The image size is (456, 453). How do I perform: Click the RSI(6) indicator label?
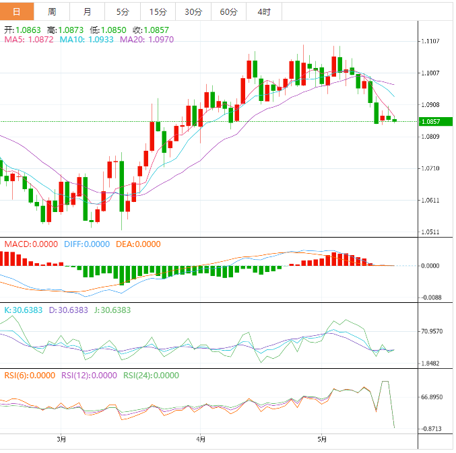(30, 376)
